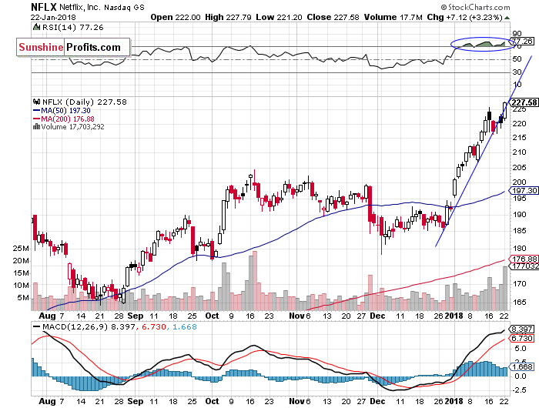Click the volume tag under 176.88 on axis

pyautogui.click(x=524, y=266)
